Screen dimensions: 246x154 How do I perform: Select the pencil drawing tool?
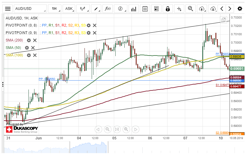pos(96,9)
